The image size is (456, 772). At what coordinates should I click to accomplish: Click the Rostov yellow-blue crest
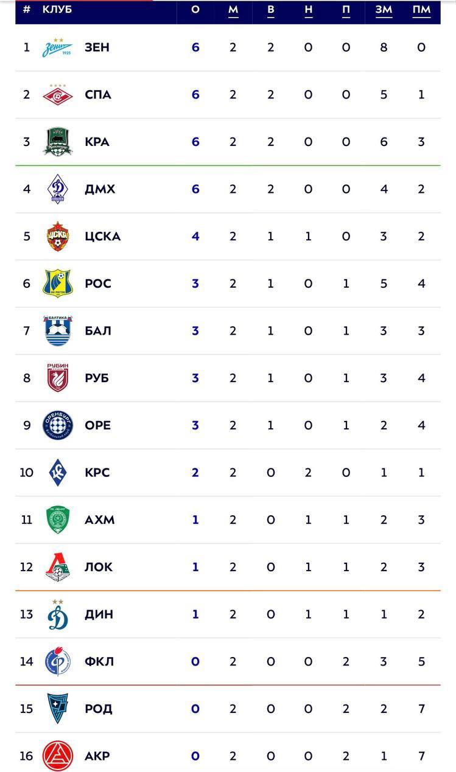[57, 283]
